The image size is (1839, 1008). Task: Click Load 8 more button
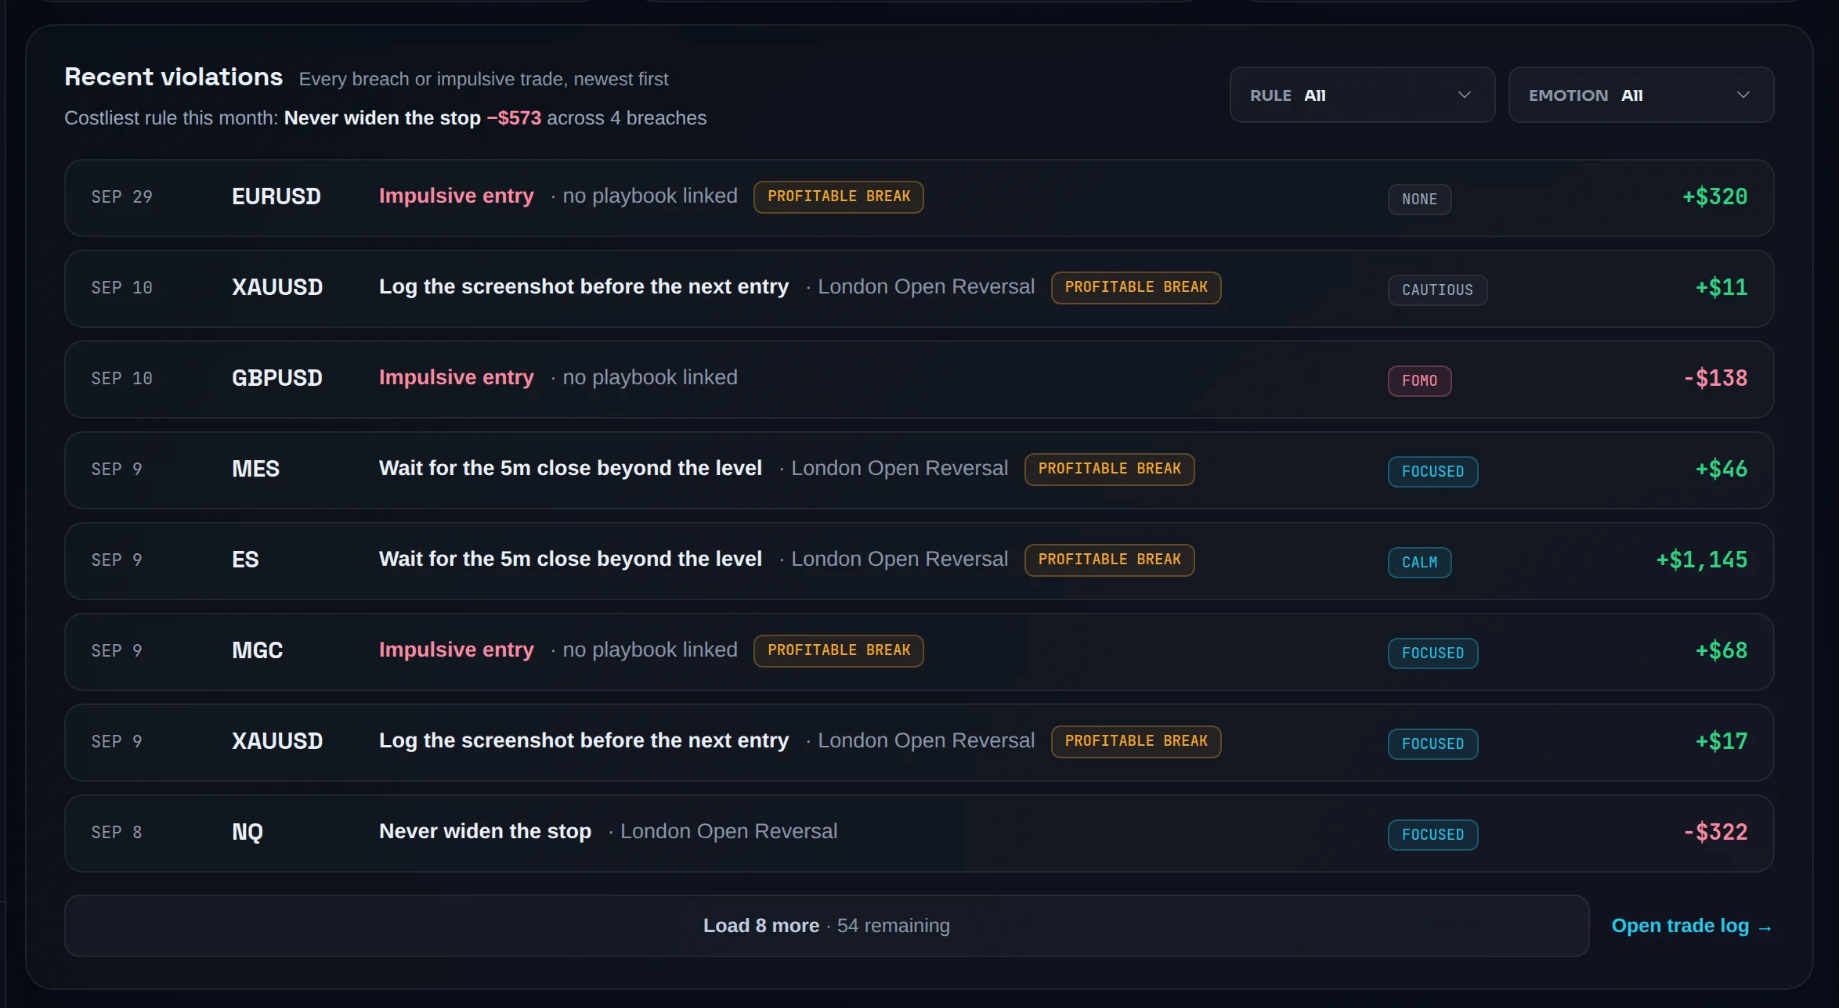pyautogui.click(x=826, y=926)
